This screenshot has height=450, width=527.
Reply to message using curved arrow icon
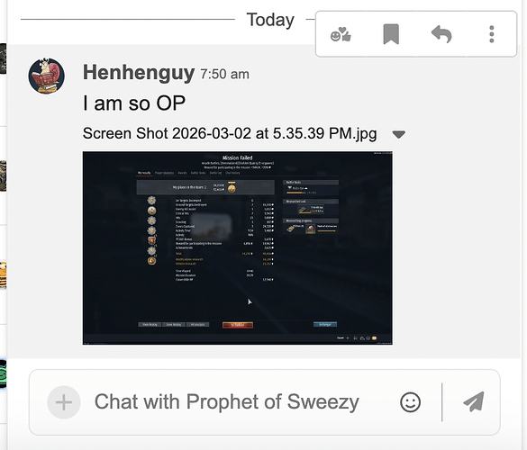pos(441,34)
